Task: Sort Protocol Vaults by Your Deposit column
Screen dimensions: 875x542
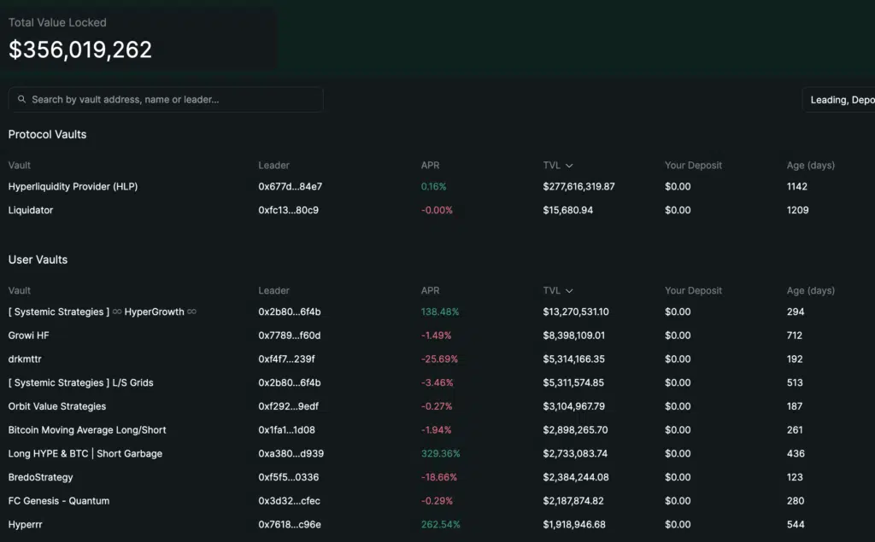Action: pyautogui.click(x=693, y=165)
